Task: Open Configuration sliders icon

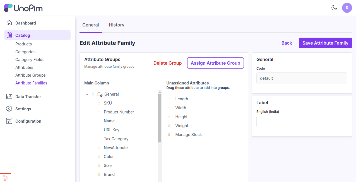Action: (x=9, y=121)
